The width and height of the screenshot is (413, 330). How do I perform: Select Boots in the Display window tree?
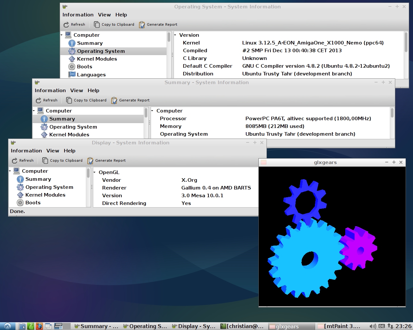point(33,203)
